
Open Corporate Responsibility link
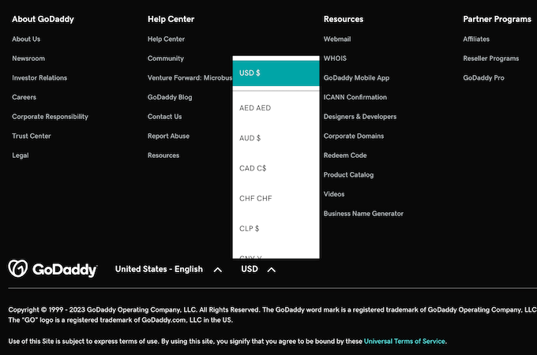click(x=50, y=117)
